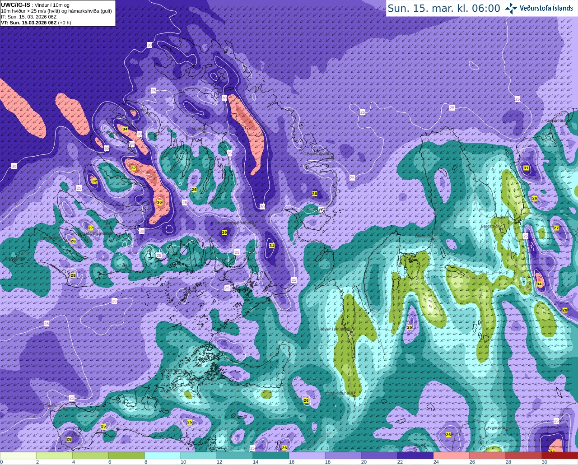Viewport: 578px width, 465px height.
Task: Click the Hveravellir station label
Action: point(496,427)
